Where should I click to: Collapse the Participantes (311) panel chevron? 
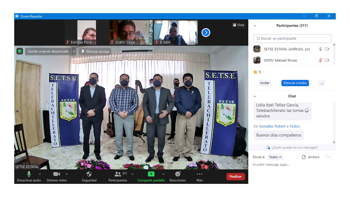point(255,26)
